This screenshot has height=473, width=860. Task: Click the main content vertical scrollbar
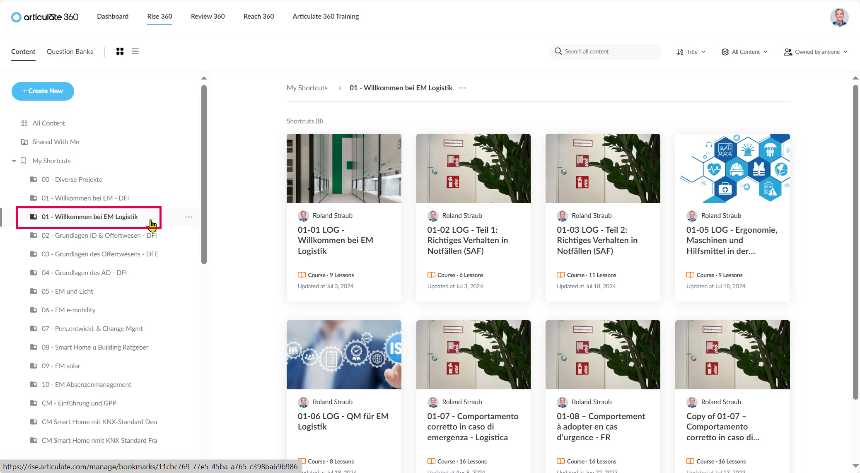(x=855, y=242)
